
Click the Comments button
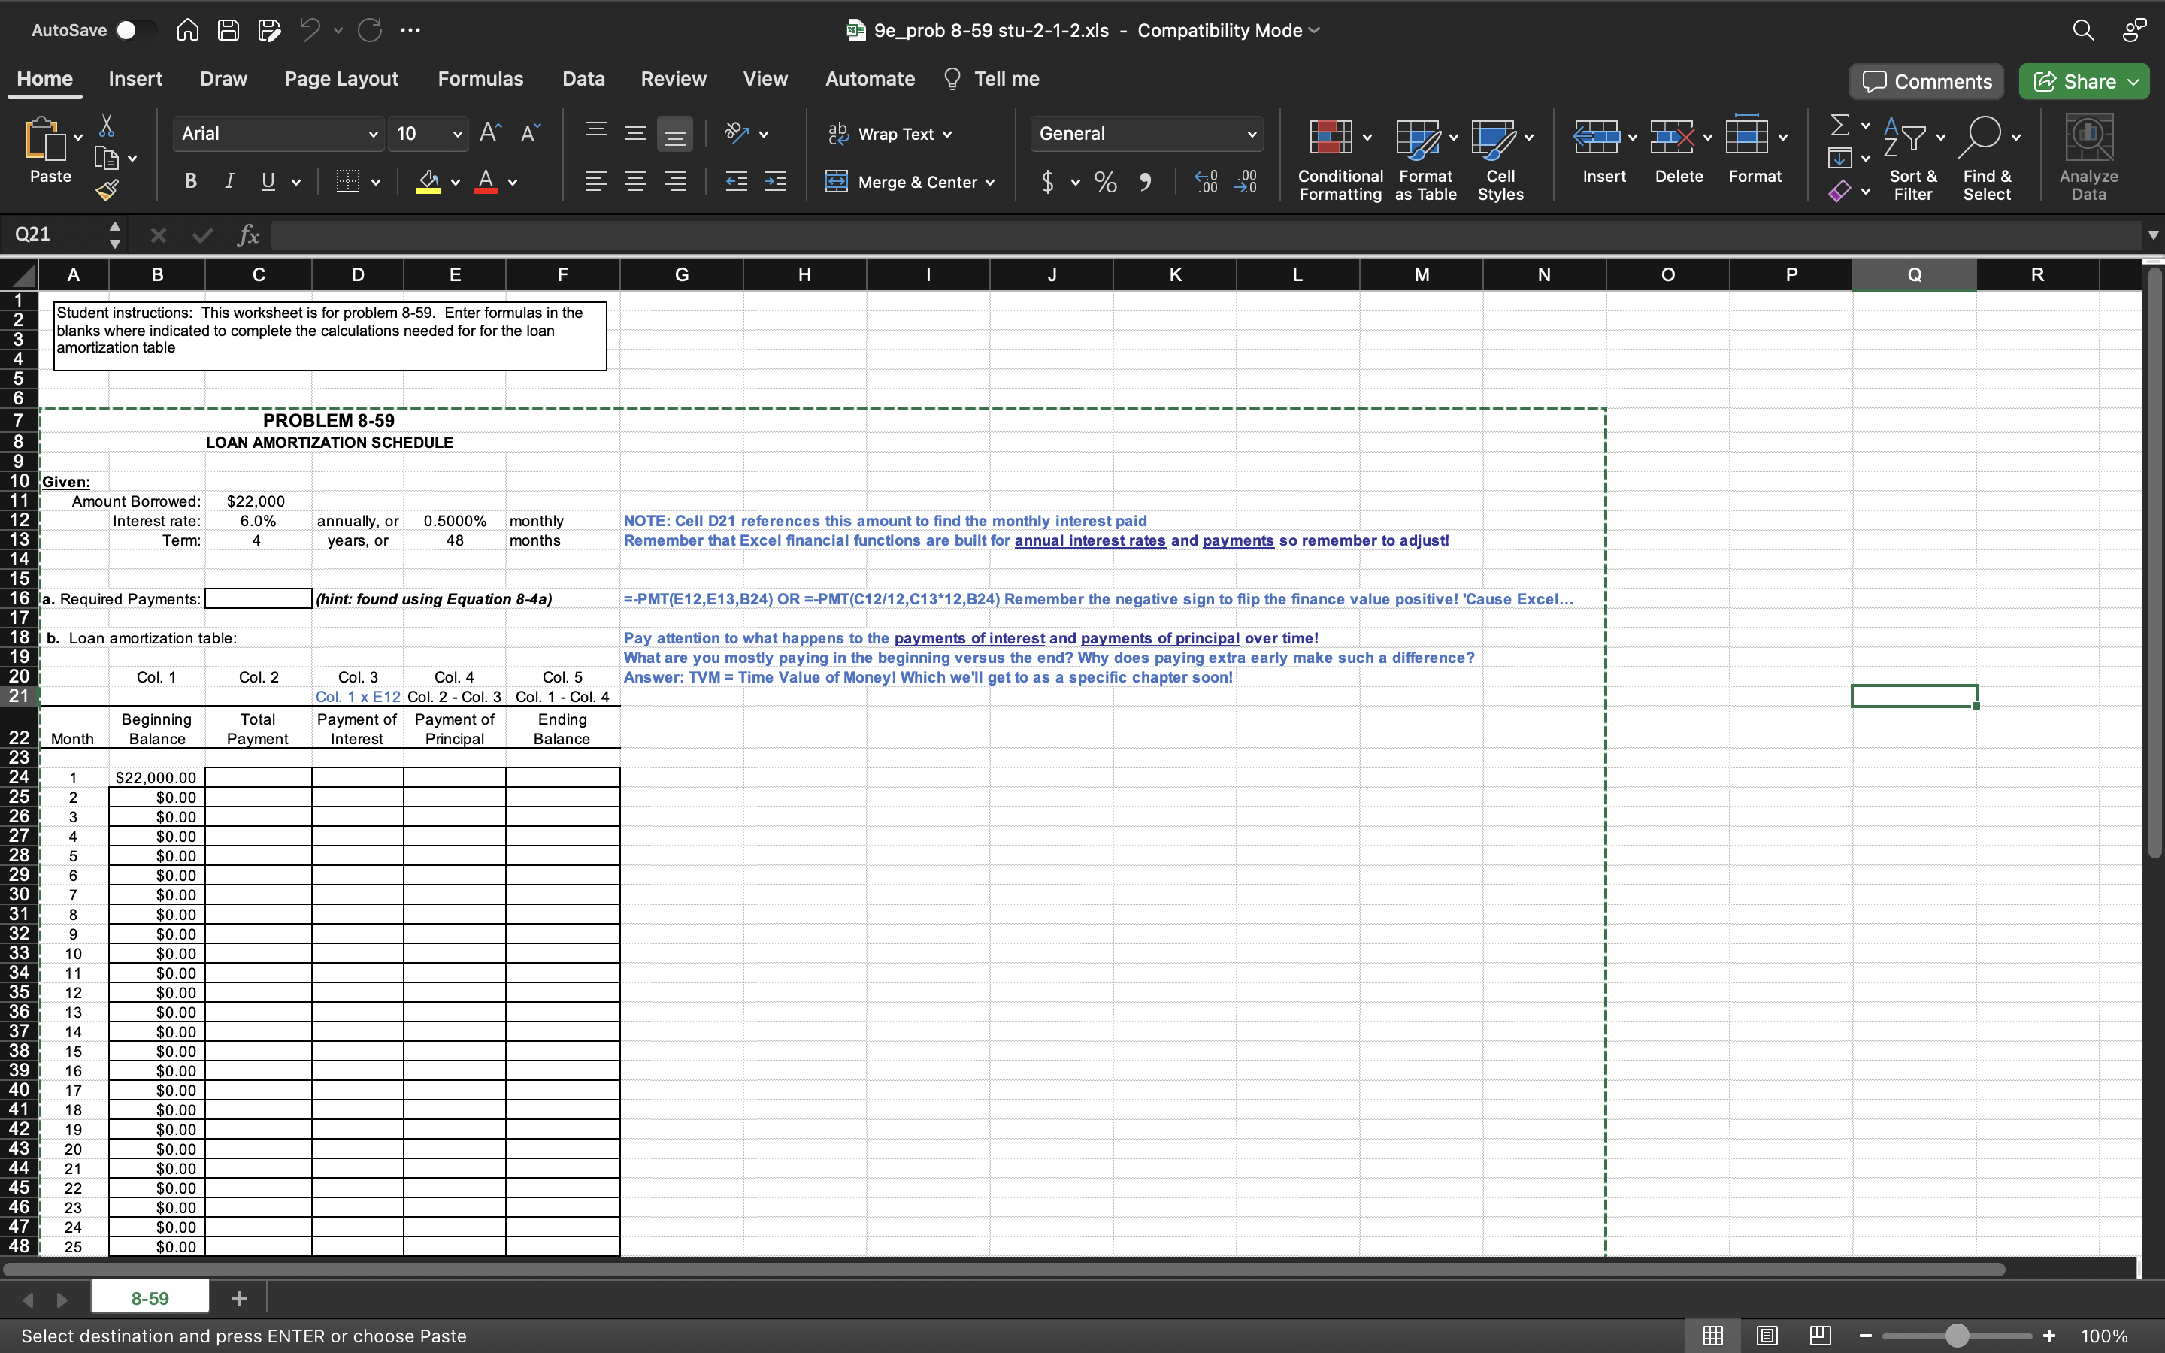(x=1926, y=81)
